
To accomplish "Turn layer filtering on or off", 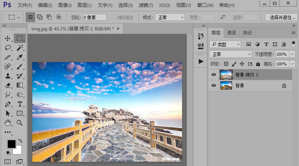I will (x=293, y=44).
